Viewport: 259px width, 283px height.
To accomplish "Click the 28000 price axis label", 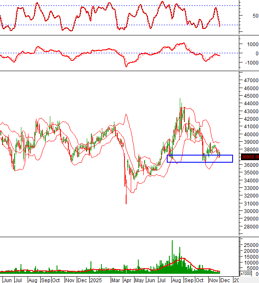I will [x=250, y=226].
